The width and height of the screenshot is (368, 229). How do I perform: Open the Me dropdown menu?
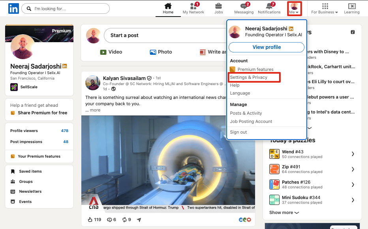(x=294, y=9)
